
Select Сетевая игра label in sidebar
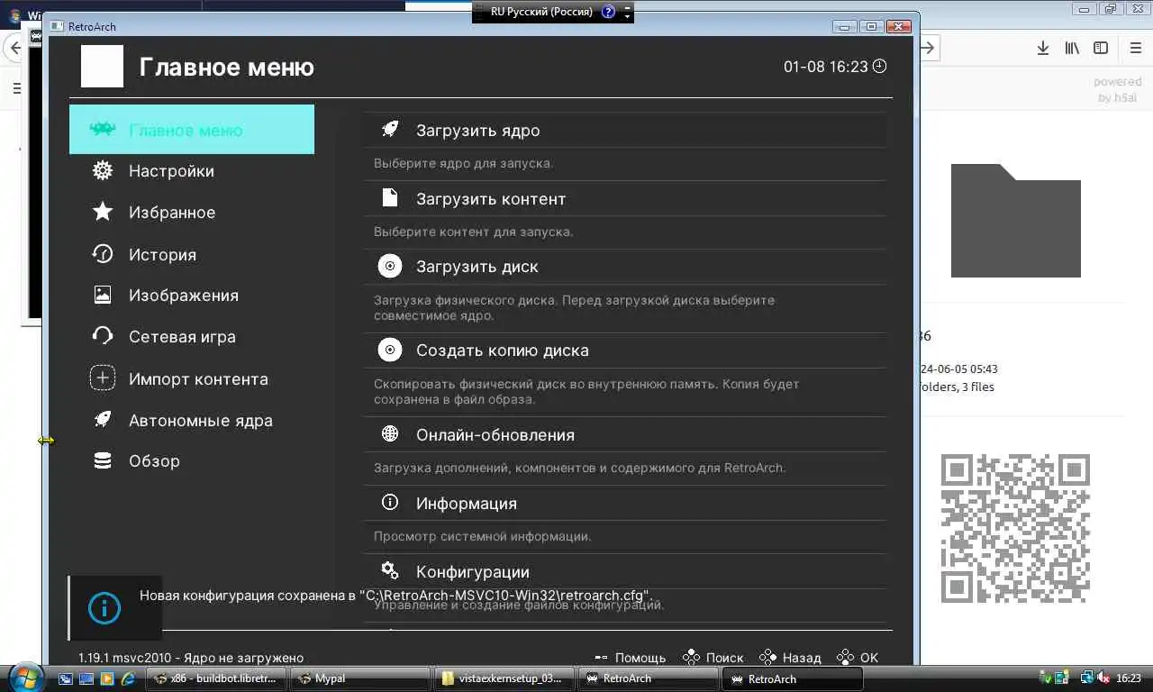(182, 337)
